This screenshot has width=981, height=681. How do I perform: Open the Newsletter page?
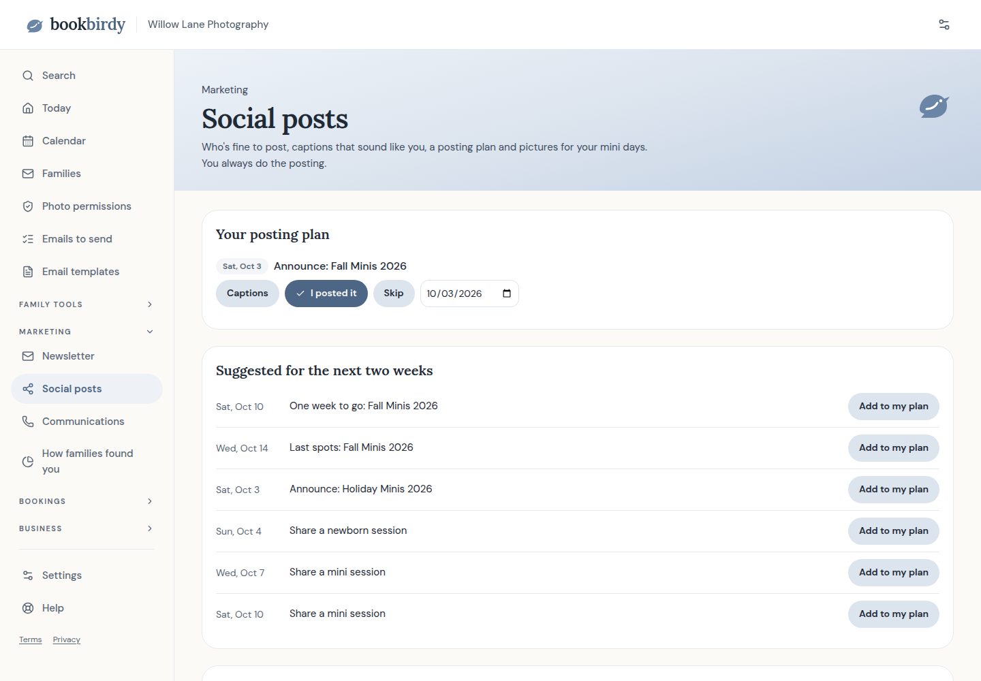pos(87,356)
